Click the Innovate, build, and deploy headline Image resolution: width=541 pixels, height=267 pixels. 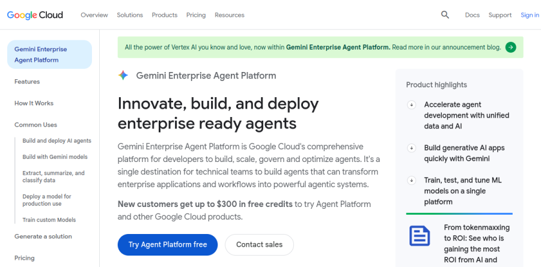pos(218,113)
